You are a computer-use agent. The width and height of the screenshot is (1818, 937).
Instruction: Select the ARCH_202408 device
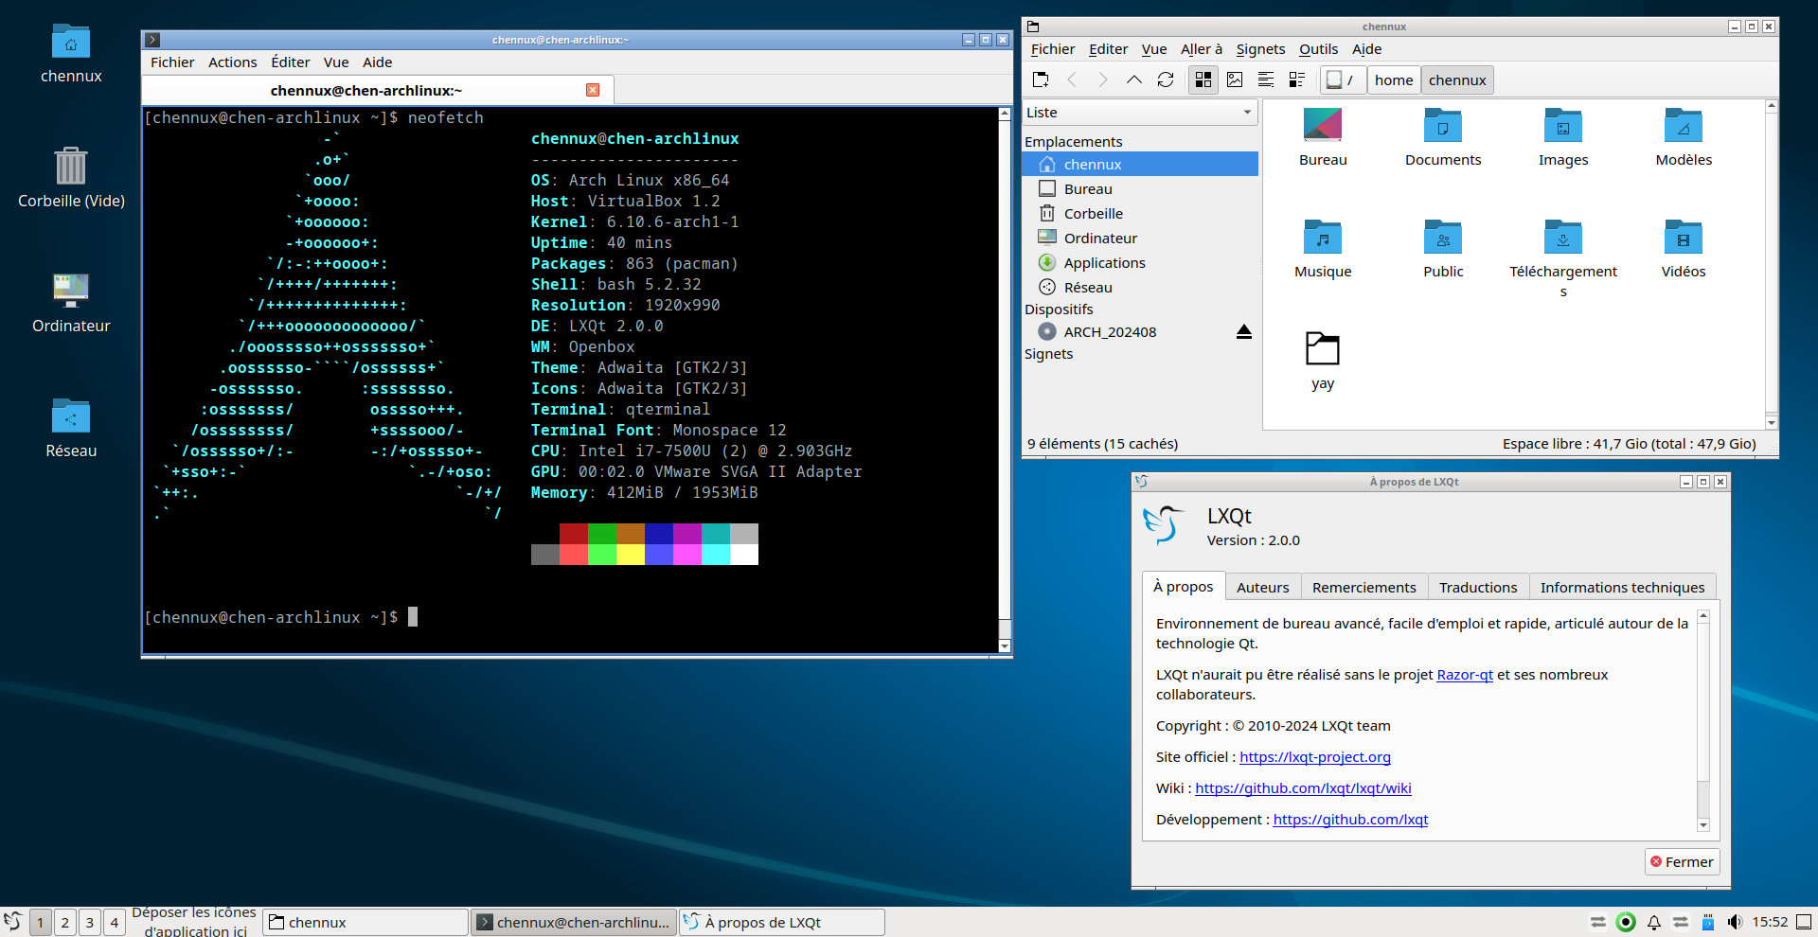click(x=1110, y=332)
